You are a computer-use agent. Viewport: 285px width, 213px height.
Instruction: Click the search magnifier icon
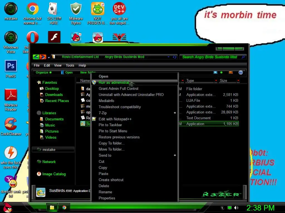[243, 57]
